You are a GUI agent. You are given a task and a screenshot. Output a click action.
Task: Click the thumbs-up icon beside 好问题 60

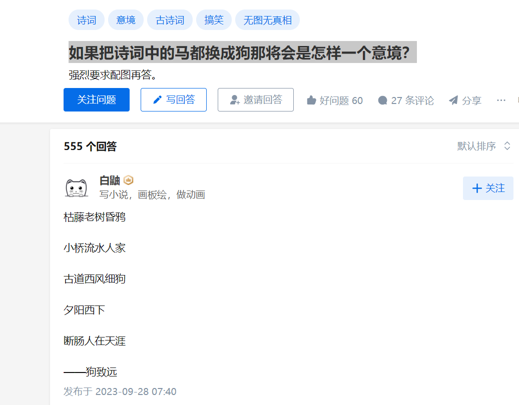coord(311,100)
